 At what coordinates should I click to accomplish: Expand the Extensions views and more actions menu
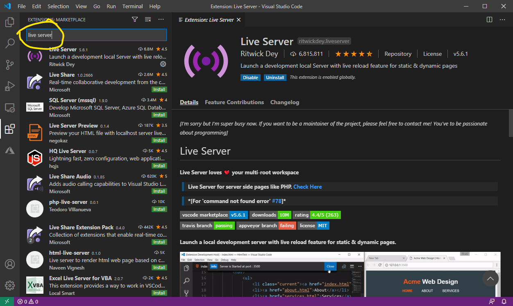point(161,19)
